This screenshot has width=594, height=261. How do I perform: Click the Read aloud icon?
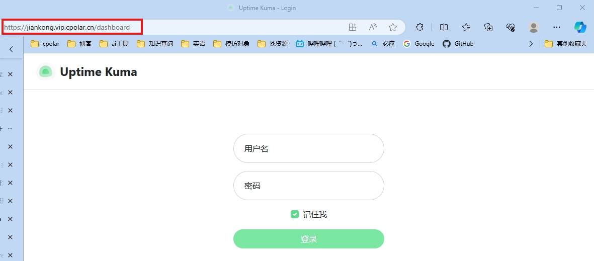pyautogui.click(x=373, y=27)
